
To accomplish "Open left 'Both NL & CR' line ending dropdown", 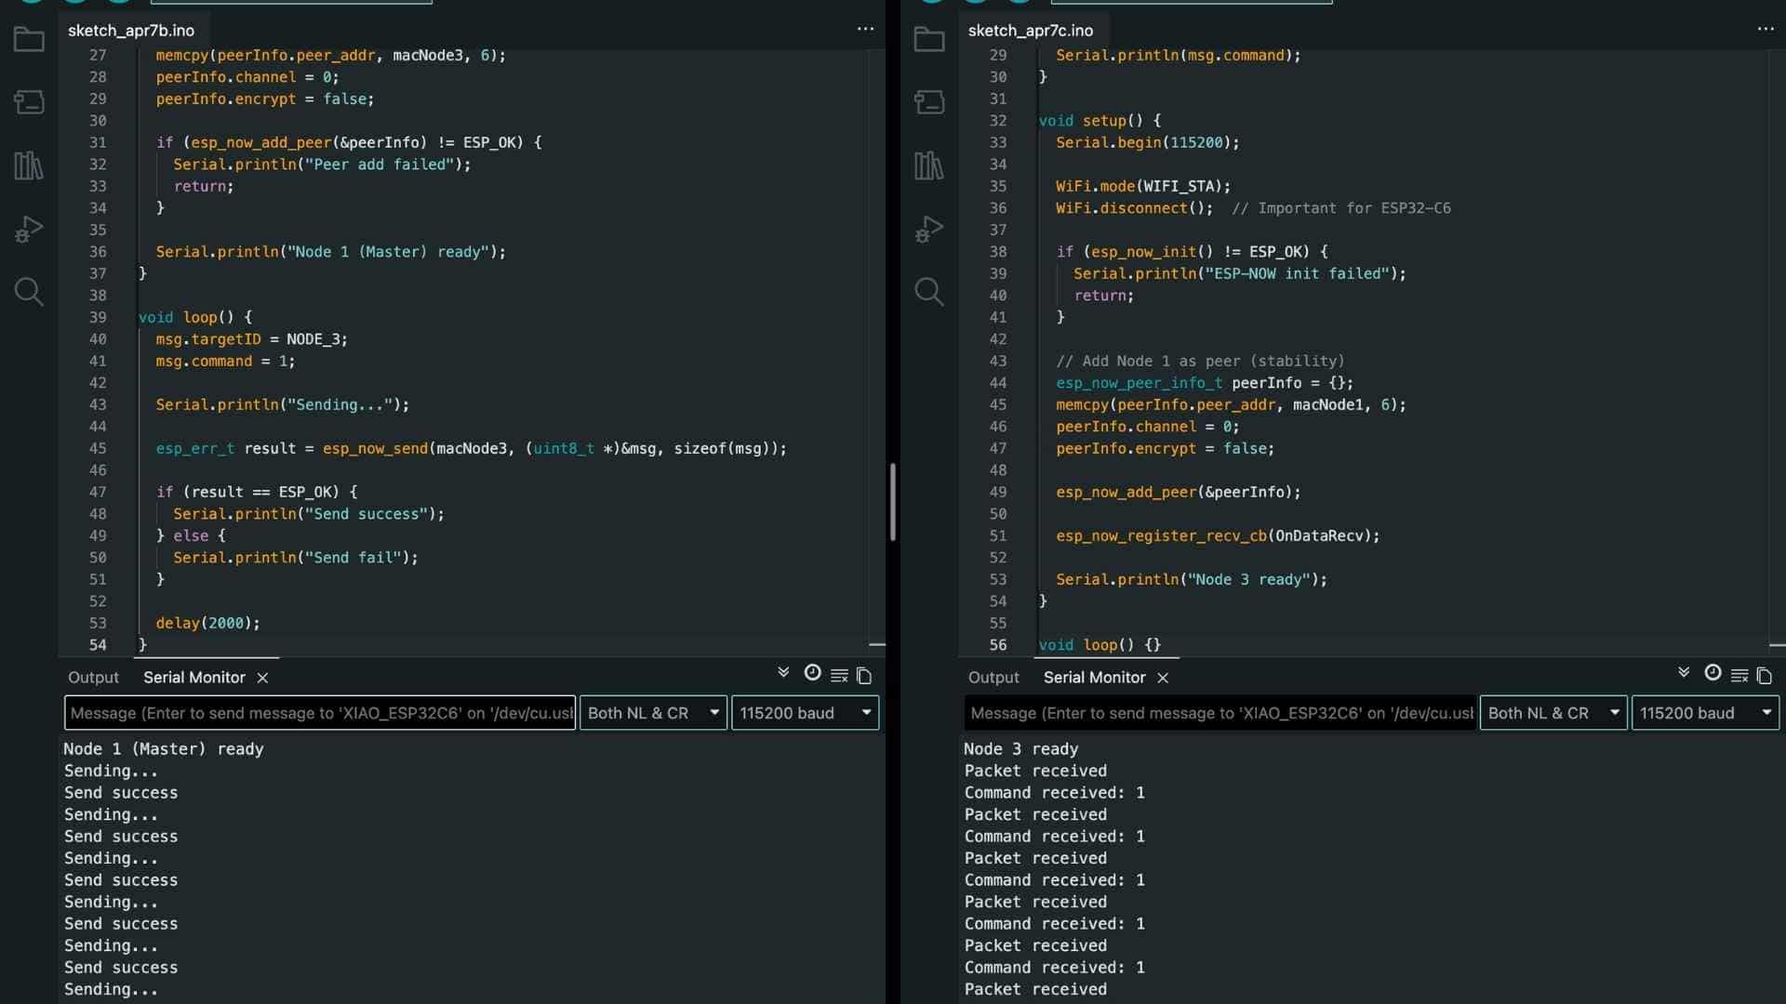I will pos(653,713).
